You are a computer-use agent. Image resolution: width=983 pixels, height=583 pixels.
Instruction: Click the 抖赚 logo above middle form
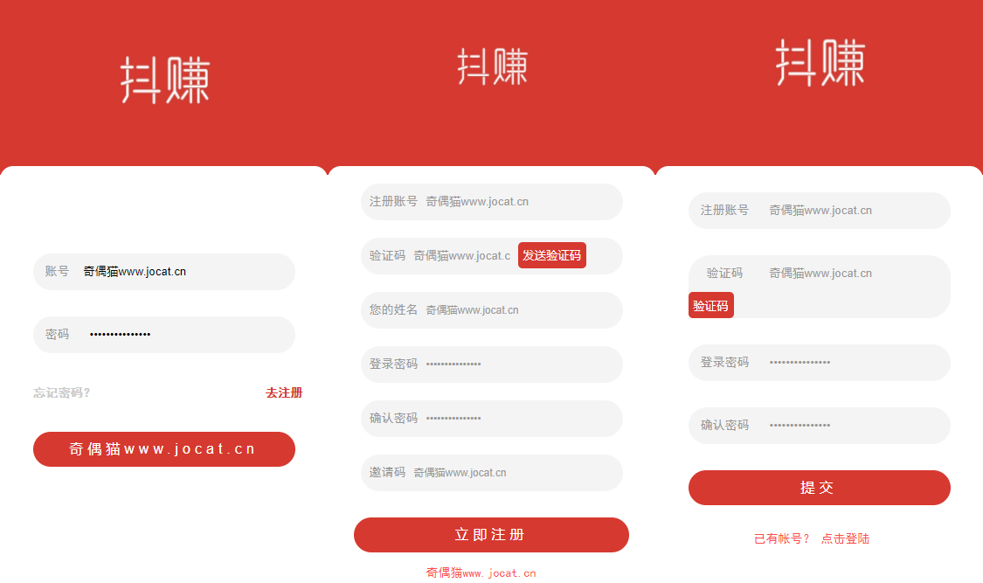point(492,66)
